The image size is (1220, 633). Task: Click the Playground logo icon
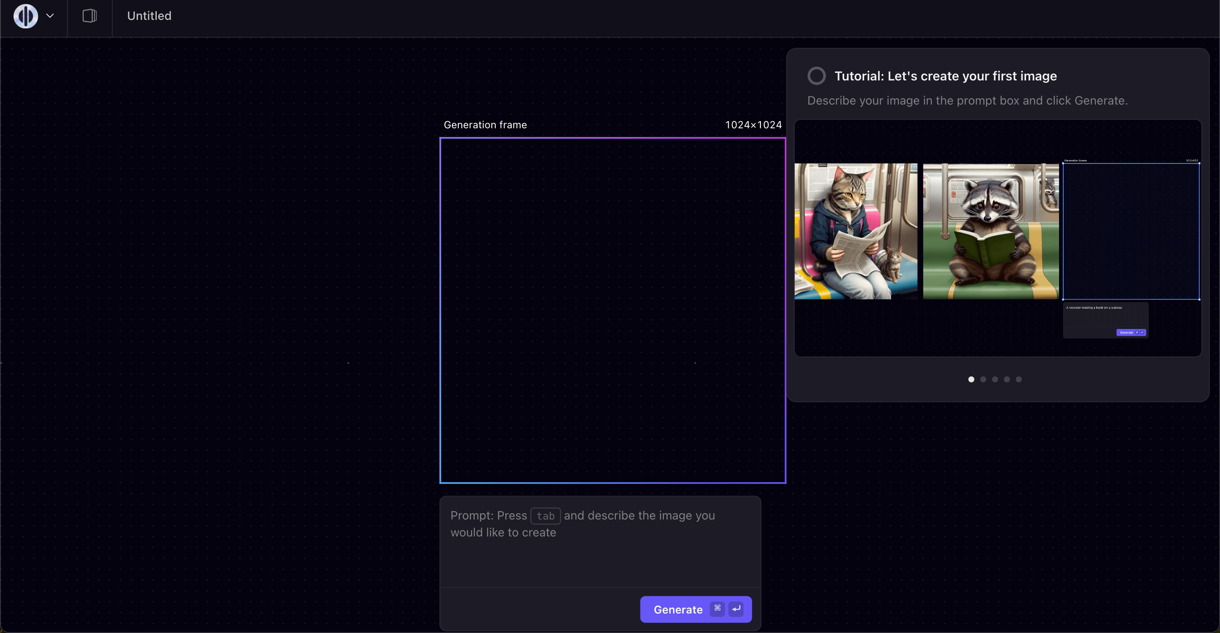coord(25,16)
